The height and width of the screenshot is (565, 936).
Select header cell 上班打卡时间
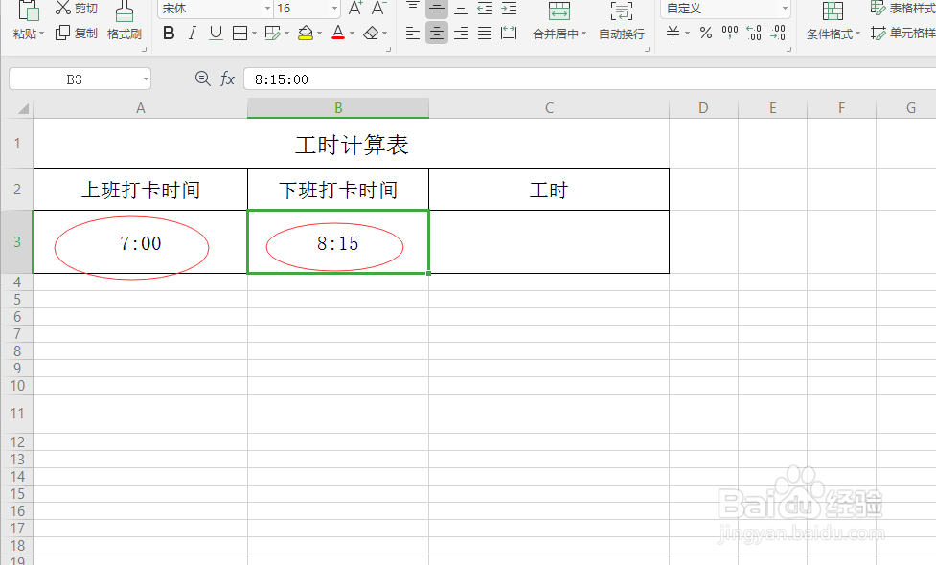[x=140, y=190]
